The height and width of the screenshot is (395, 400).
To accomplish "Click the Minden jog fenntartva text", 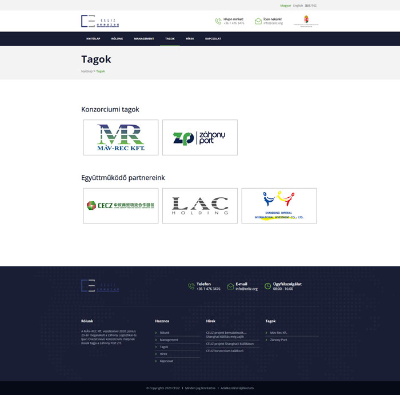I will tap(200, 388).
